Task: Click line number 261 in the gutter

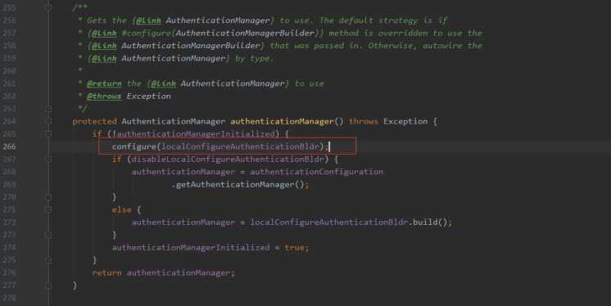Action: coord(9,83)
